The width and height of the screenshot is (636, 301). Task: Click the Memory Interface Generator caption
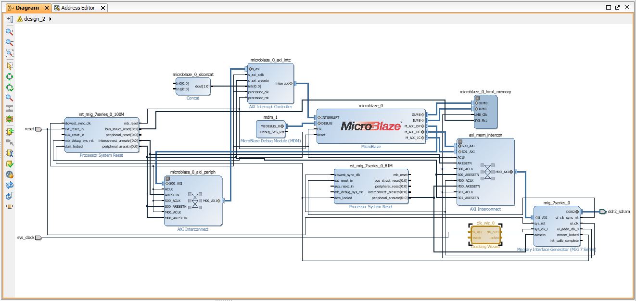coord(557,250)
